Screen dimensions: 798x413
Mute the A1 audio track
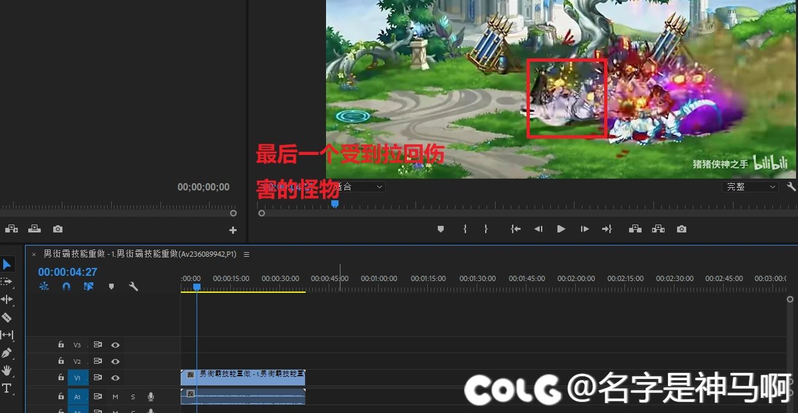[x=115, y=397]
